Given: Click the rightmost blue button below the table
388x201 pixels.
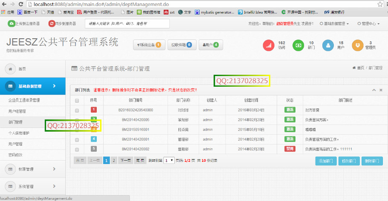Looking at the screenshot, I should (372, 161).
